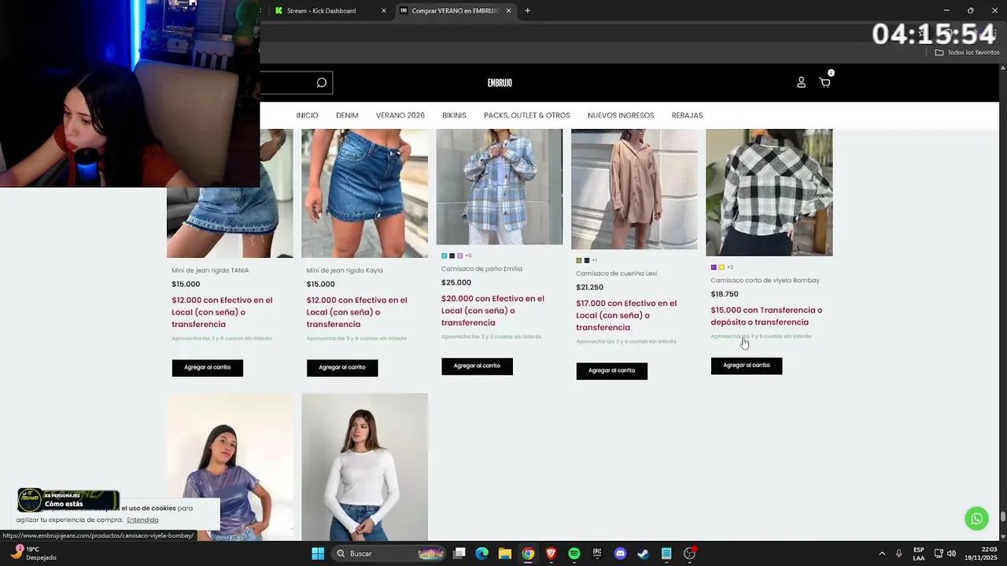Open a new browser tab
The height and width of the screenshot is (566, 1007).
(527, 11)
